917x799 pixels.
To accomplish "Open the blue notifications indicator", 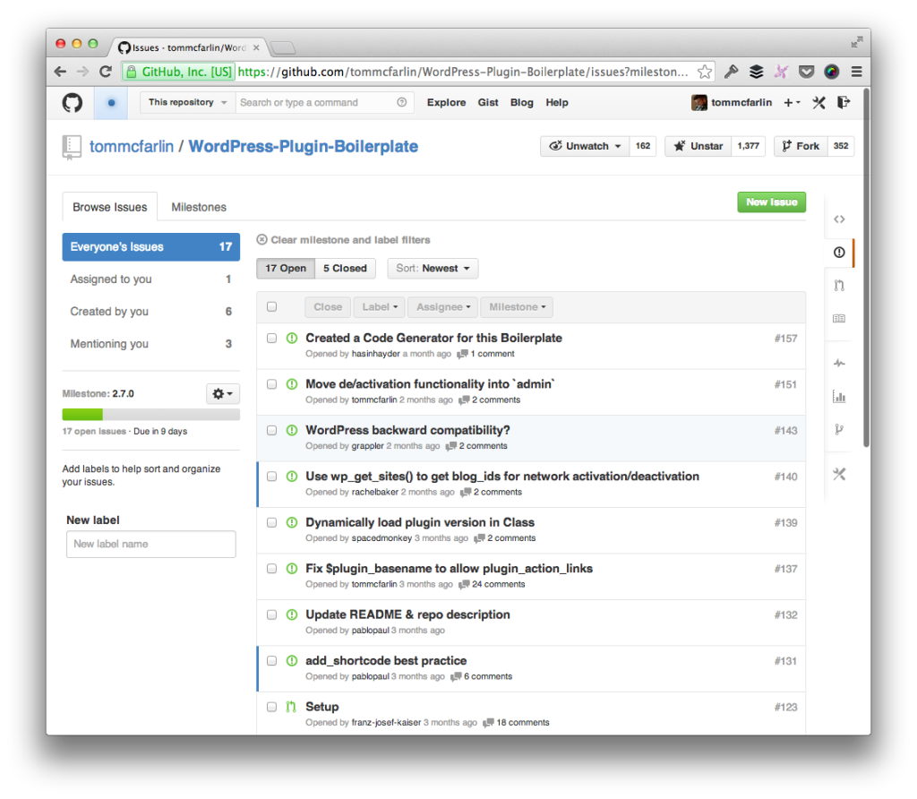I will coord(111,103).
